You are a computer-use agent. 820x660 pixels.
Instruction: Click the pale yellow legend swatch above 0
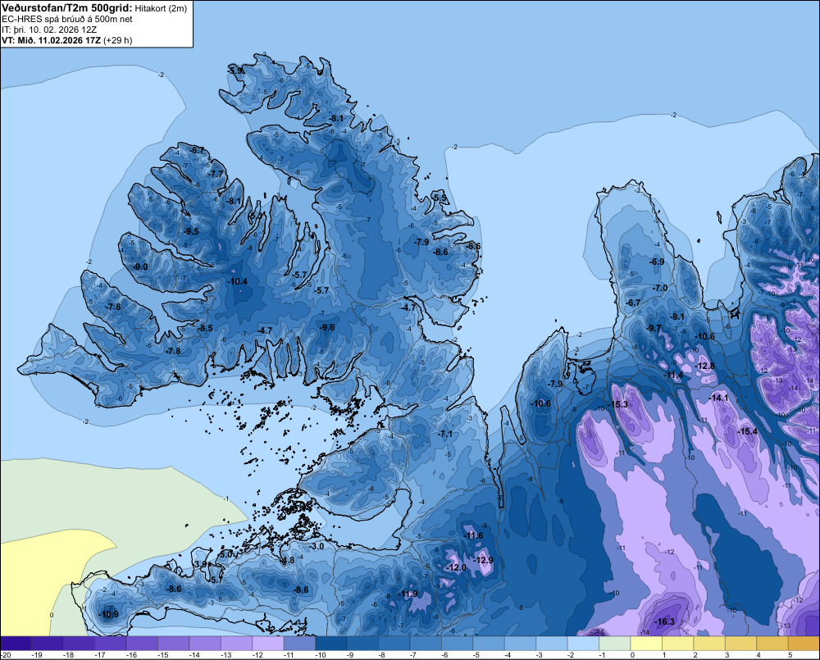[x=646, y=644]
